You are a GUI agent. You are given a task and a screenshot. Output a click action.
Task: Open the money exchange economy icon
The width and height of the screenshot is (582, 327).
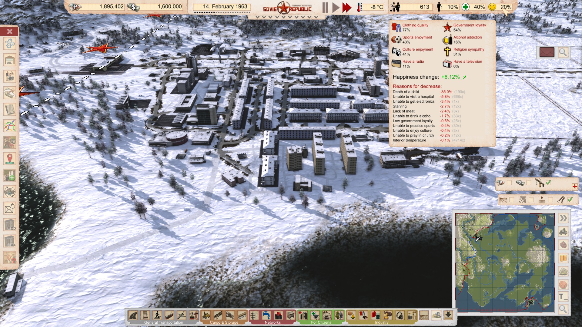tap(10, 93)
